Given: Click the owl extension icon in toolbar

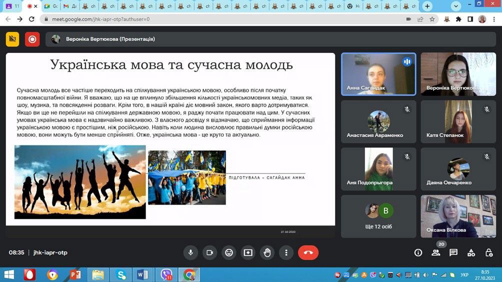Looking at the screenshot, I should point(446,19).
